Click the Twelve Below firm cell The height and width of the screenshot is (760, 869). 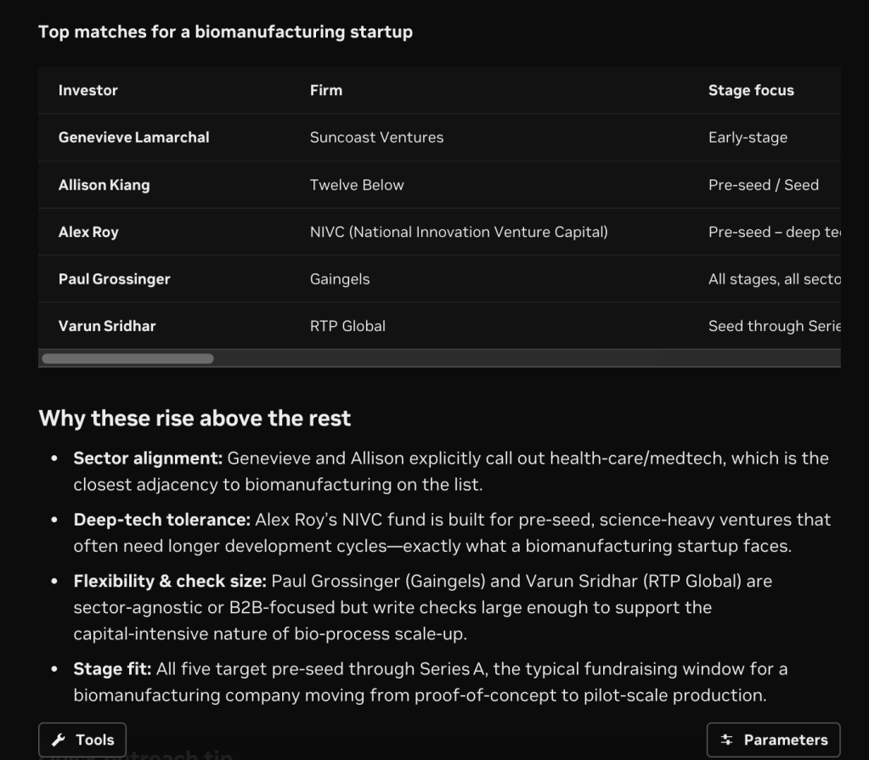pos(357,185)
